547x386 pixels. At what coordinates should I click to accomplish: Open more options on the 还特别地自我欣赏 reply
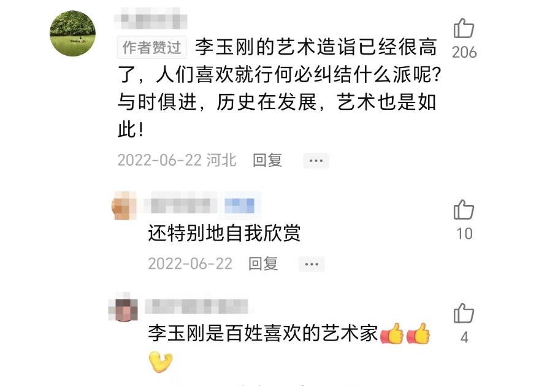click(312, 264)
